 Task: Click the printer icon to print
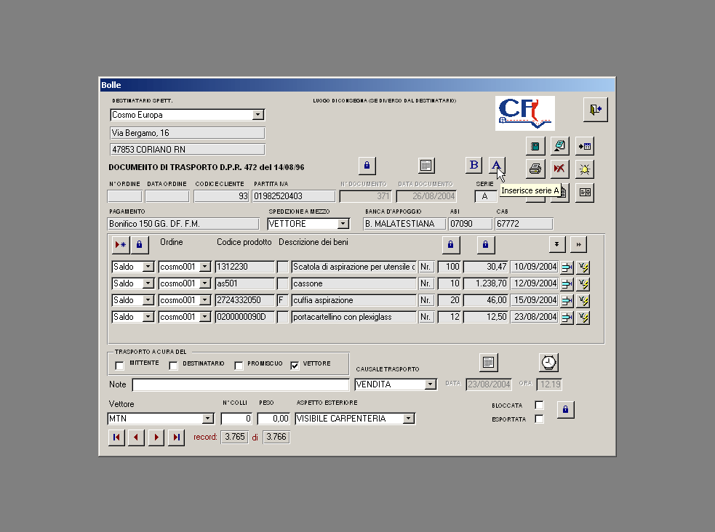coord(535,169)
